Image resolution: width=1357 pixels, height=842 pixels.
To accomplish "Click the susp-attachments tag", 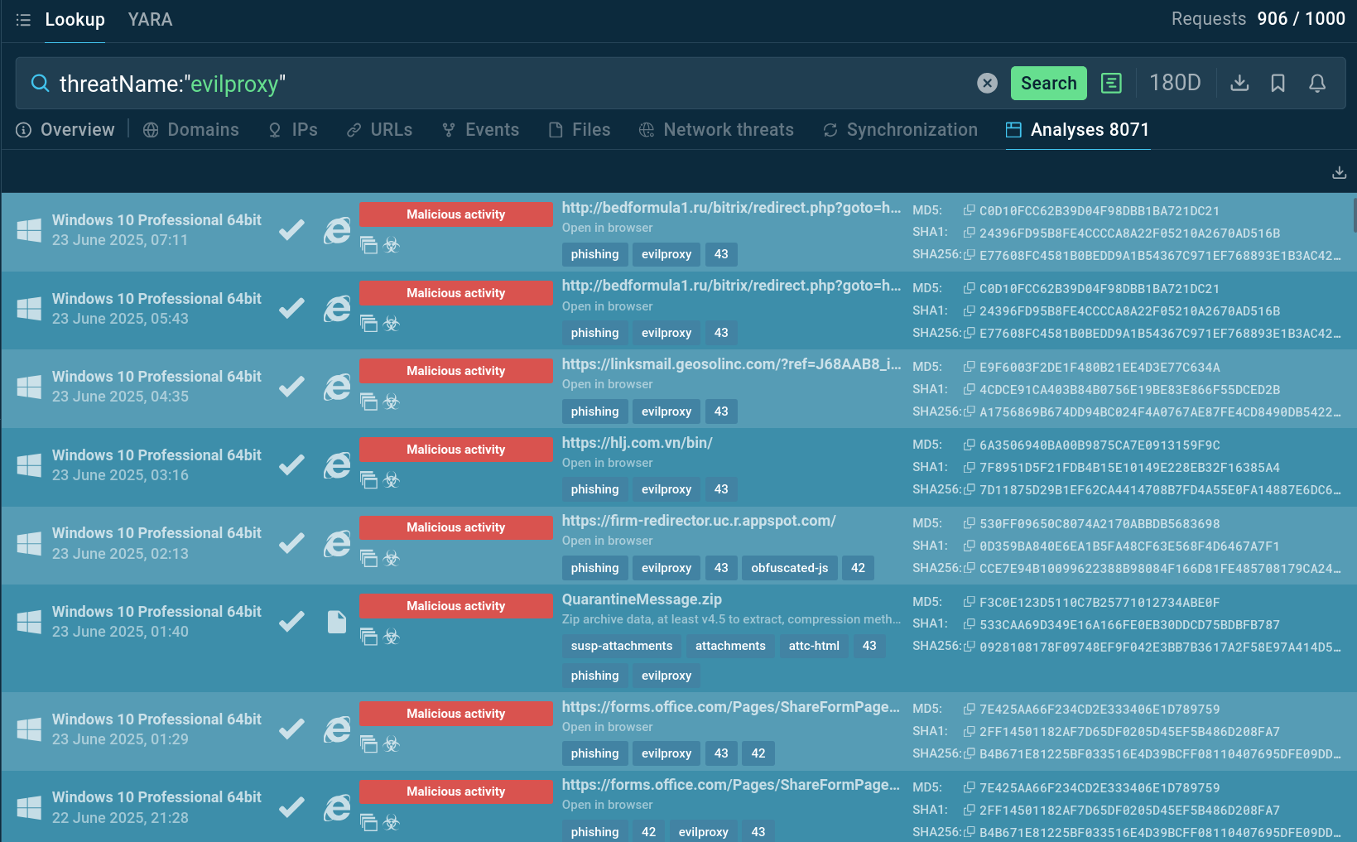I will coord(621,646).
